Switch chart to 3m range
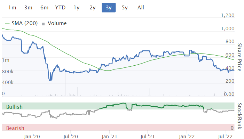The image size is (244, 139). pyautogui.click(x=29, y=7)
